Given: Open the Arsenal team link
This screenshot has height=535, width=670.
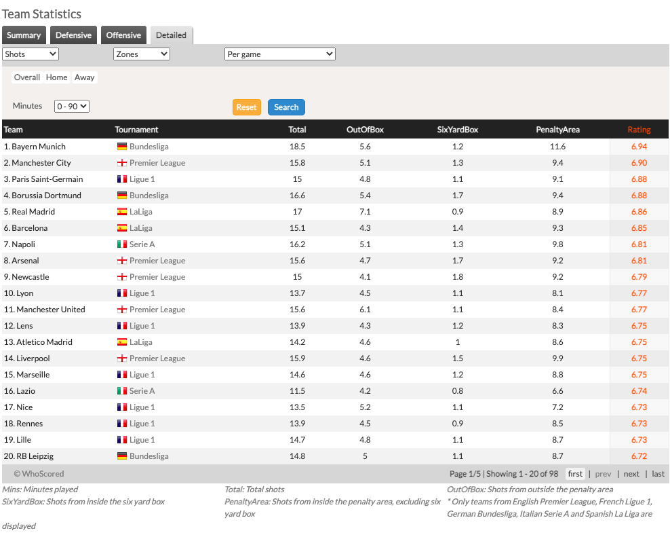Looking at the screenshot, I should 26,261.
